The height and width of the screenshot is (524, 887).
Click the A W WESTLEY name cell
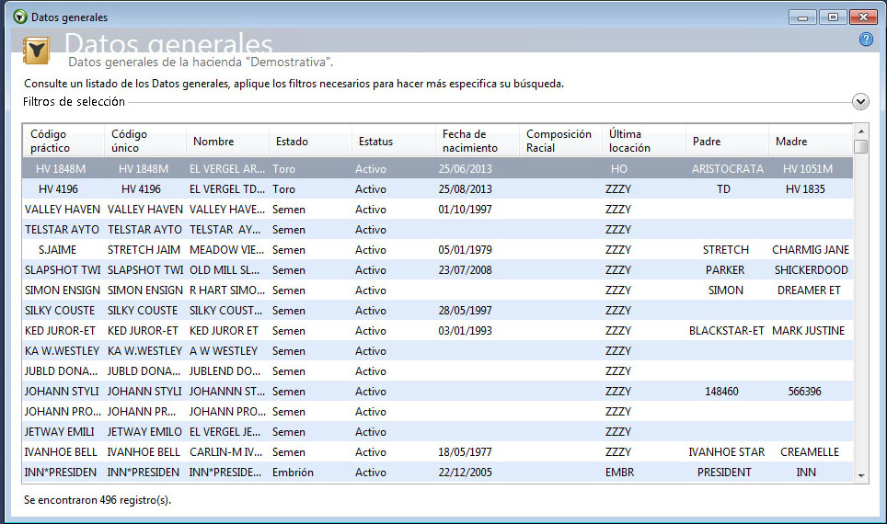(x=224, y=351)
